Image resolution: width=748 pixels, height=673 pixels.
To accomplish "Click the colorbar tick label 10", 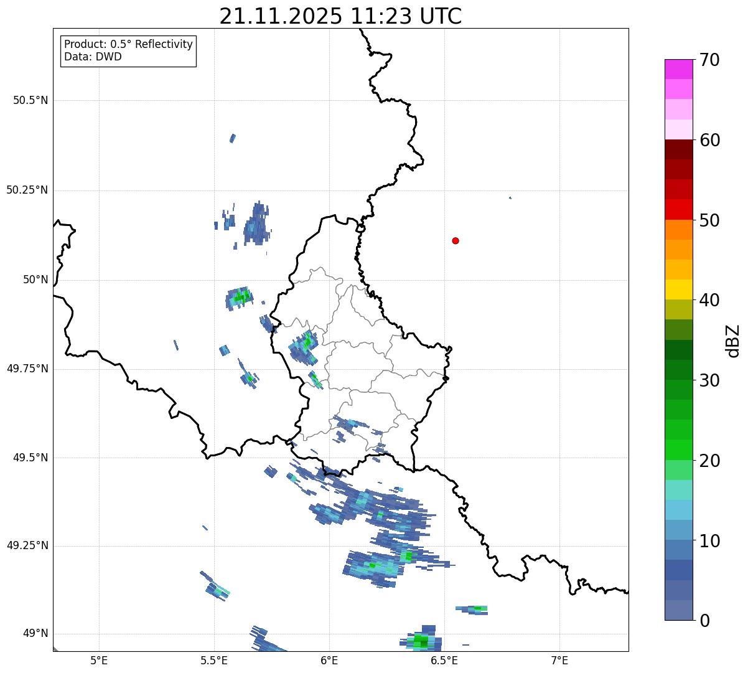I will pos(709,542).
